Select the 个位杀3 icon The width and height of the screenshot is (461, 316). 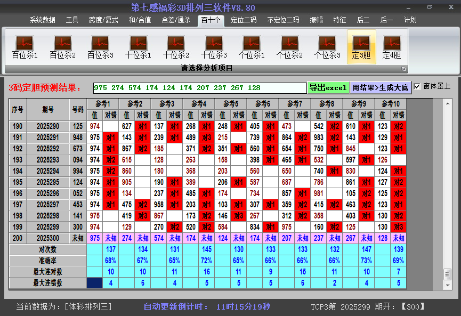[328, 45]
